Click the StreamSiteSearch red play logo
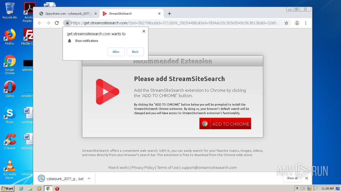 coord(107,92)
